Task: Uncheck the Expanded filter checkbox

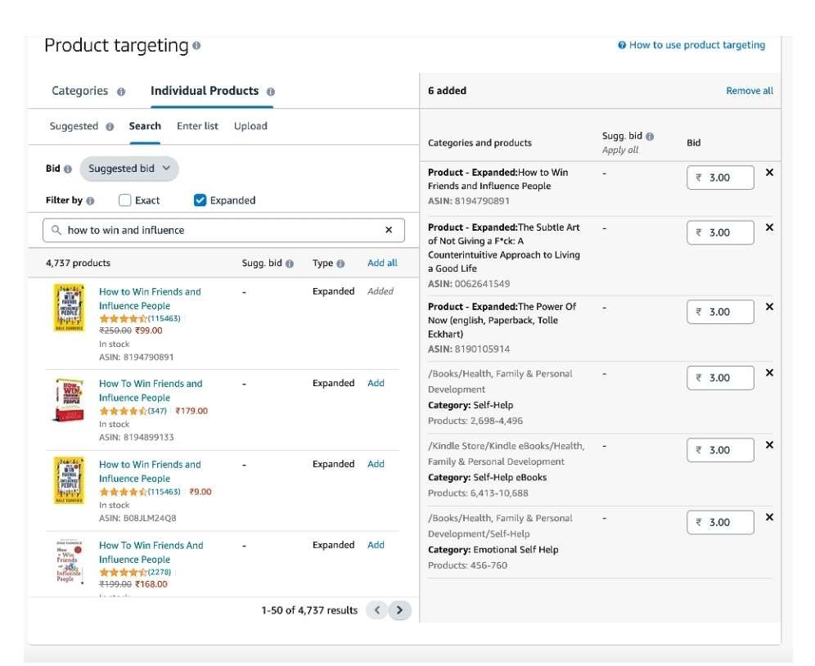Action: (200, 200)
